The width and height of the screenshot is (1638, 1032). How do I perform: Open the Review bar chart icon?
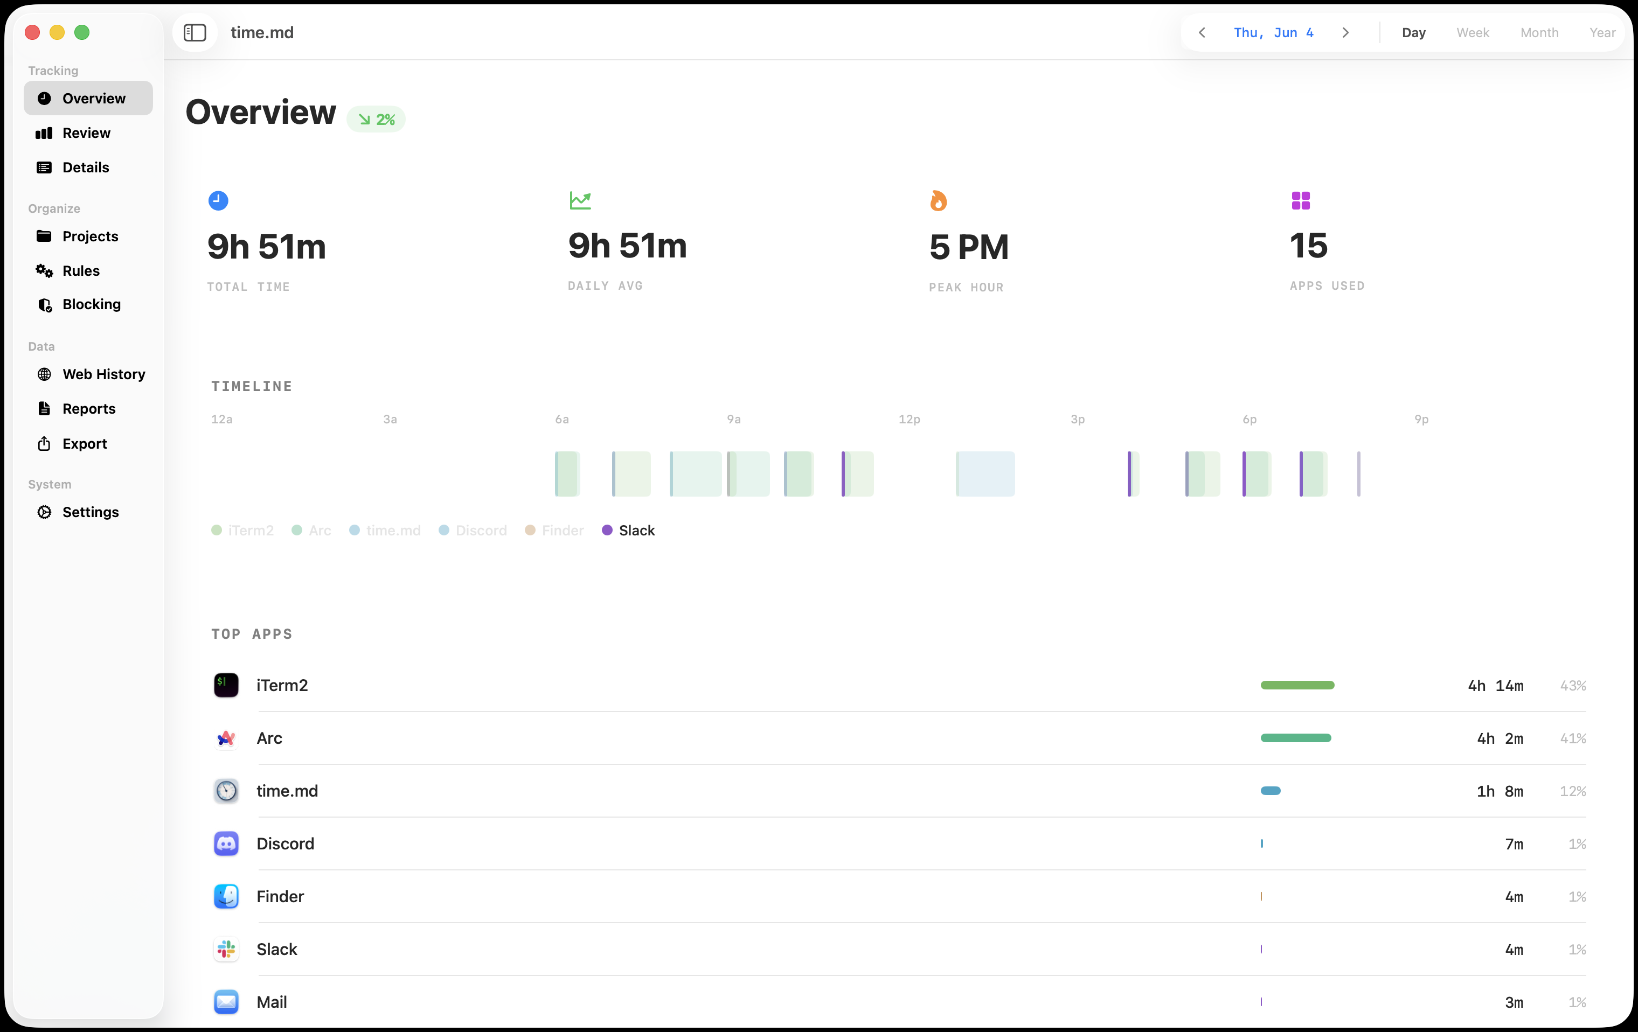coord(44,133)
